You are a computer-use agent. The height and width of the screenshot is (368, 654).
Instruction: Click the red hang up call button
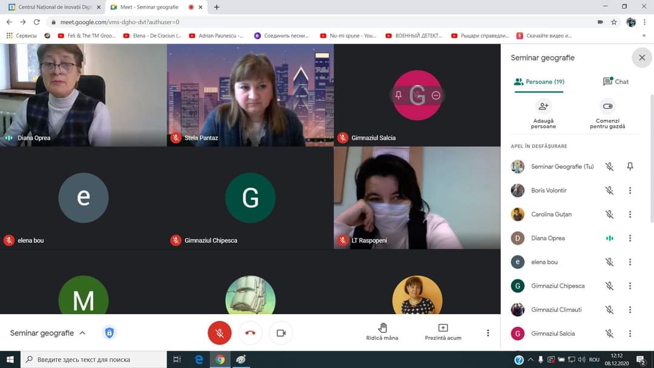coord(251,333)
